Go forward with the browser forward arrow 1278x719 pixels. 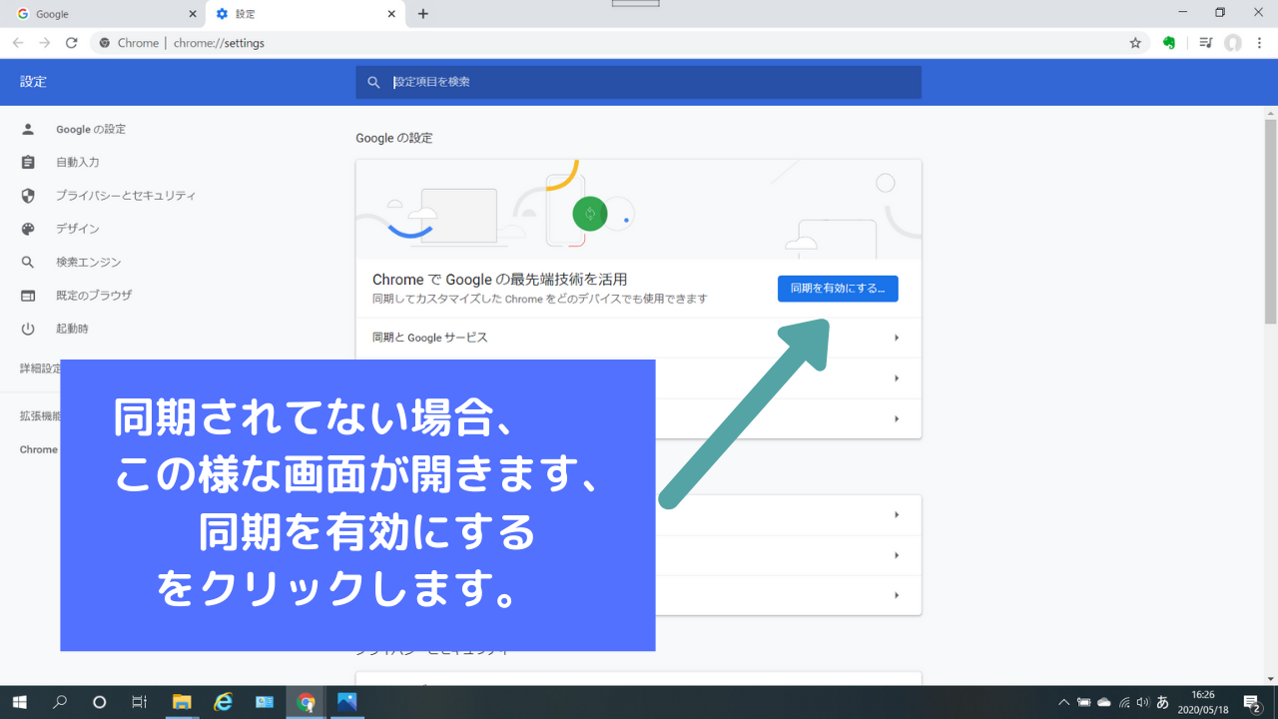(x=45, y=43)
